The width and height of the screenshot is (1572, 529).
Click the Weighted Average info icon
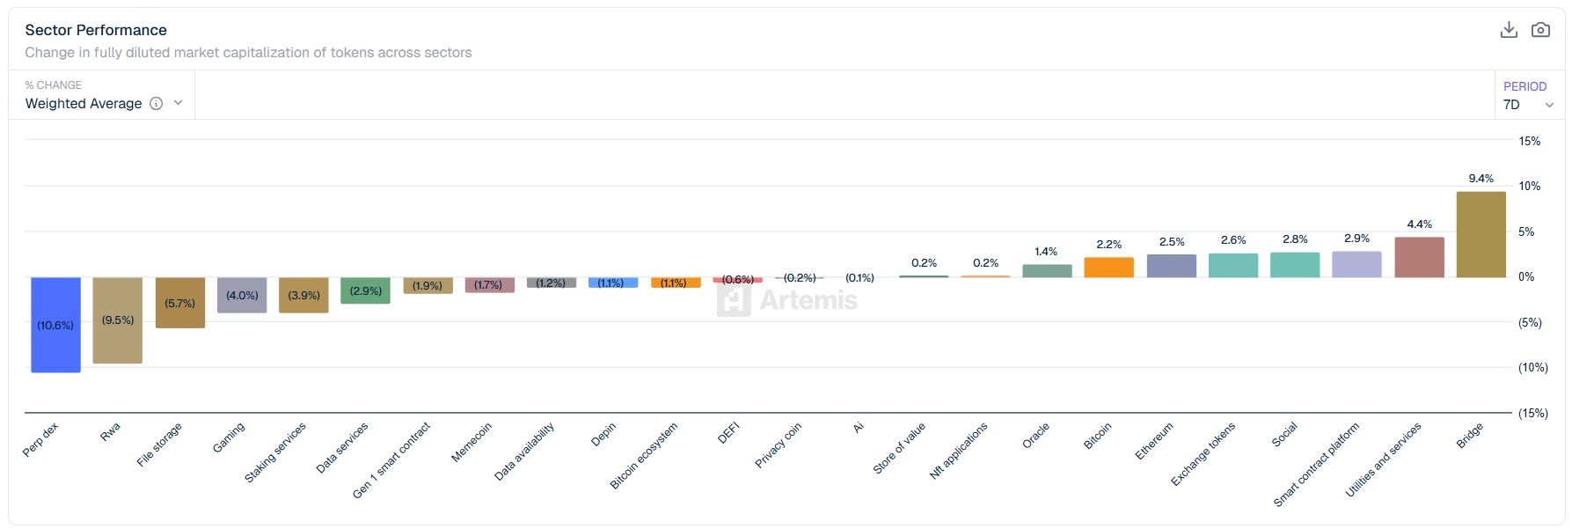tap(157, 104)
